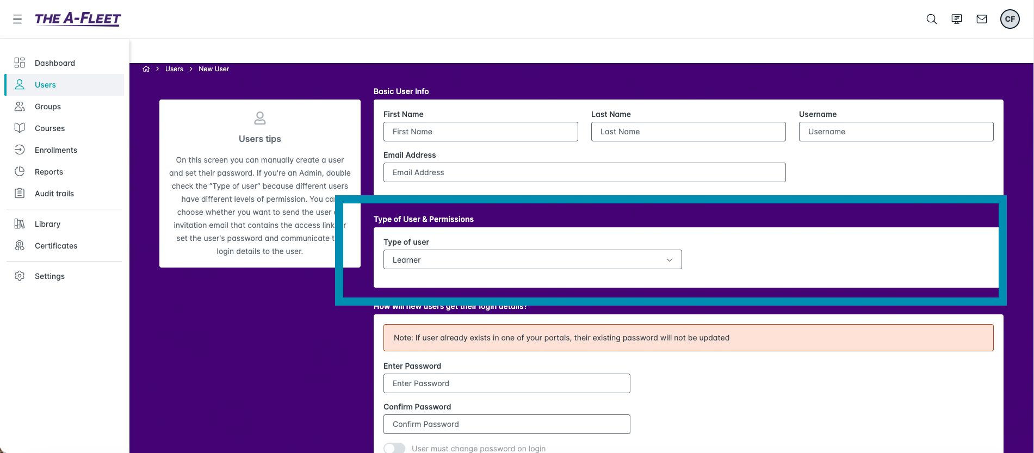Open Courses from sidebar
Screen dimensions: 1034x453
click(x=49, y=128)
